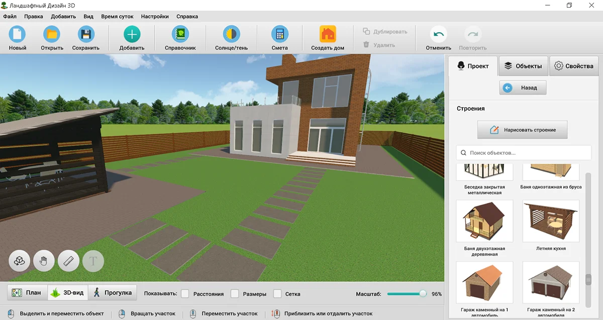This screenshot has height=320, width=603.
Task: Click the object search field
Action: pos(524,153)
